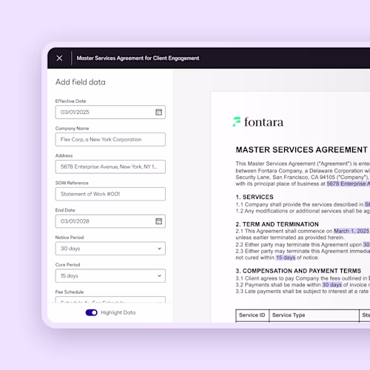The image size is (370, 370).
Task: Click the "MASTER SERVICES AGREEMENT" heading
Action: pos(301,149)
